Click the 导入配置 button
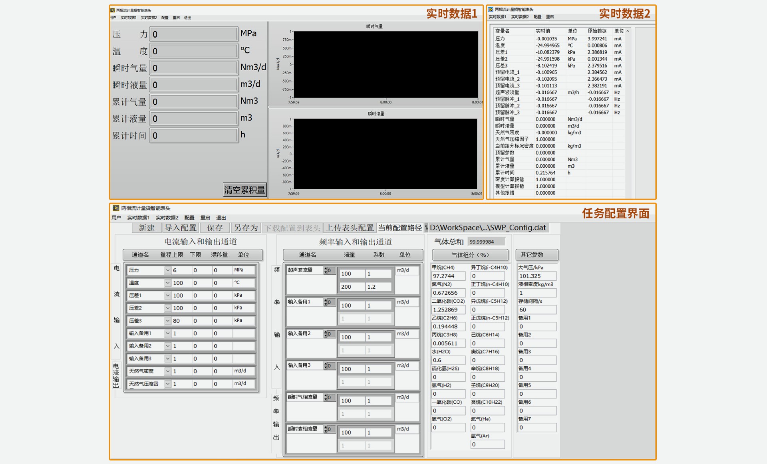Screen dimensions: 767x464 pyautogui.click(x=181, y=228)
